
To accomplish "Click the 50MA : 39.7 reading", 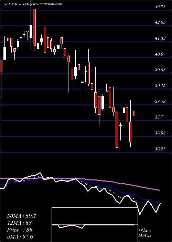I will pyautogui.click(x=22, y=216).
